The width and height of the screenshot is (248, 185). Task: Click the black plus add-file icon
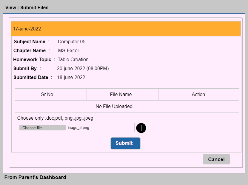[x=141, y=128]
